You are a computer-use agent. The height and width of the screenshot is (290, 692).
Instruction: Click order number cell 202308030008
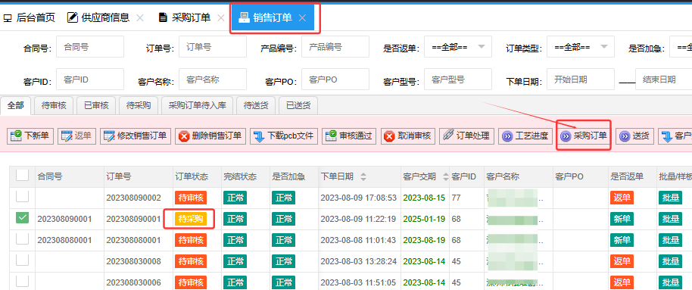click(x=133, y=261)
